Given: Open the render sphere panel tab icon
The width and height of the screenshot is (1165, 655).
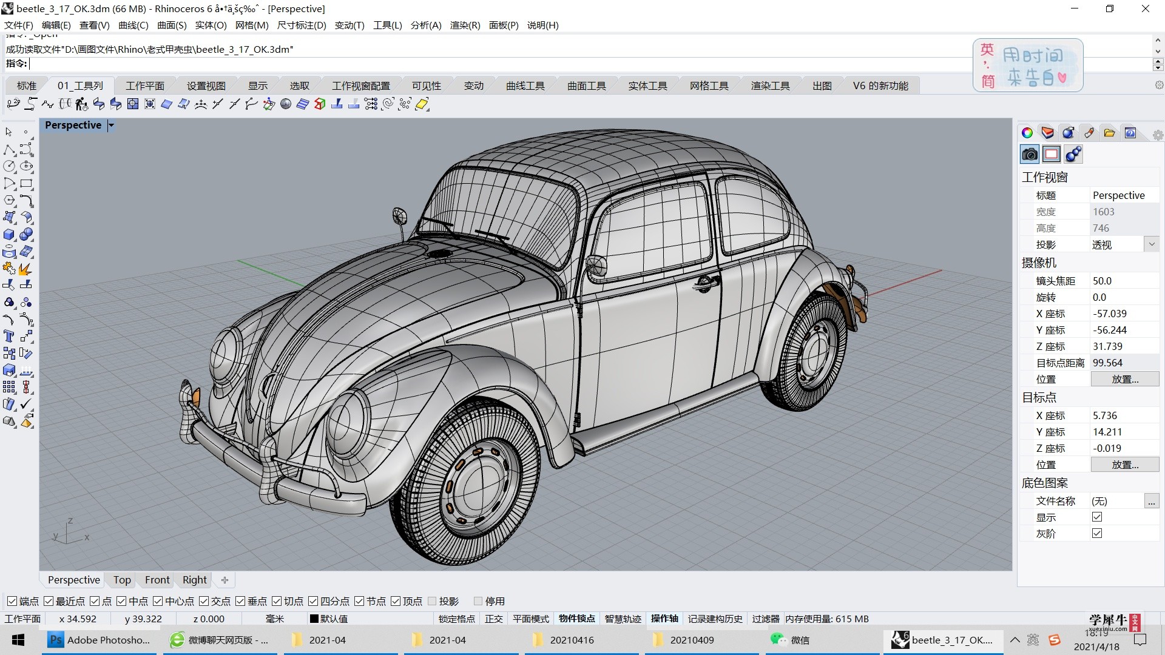Looking at the screenshot, I should (x=1069, y=133).
